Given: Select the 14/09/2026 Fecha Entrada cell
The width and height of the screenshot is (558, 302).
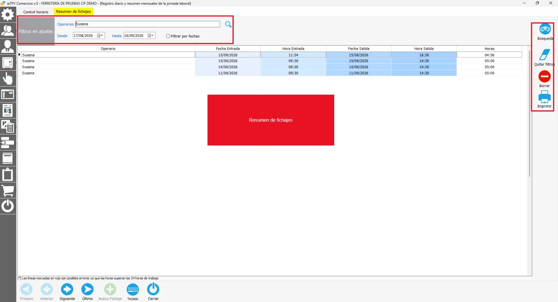Looking at the screenshot, I should pos(228,67).
